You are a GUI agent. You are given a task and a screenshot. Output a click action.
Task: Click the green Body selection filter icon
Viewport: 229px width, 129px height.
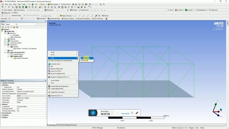coord(26,7)
